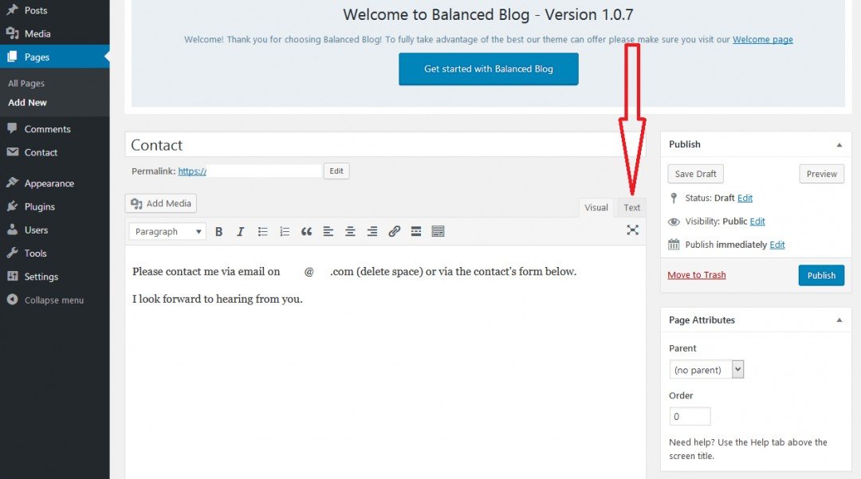Image resolution: width=861 pixels, height=479 pixels.
Task: Move the page to trash
Action: (x=696, y=275)
